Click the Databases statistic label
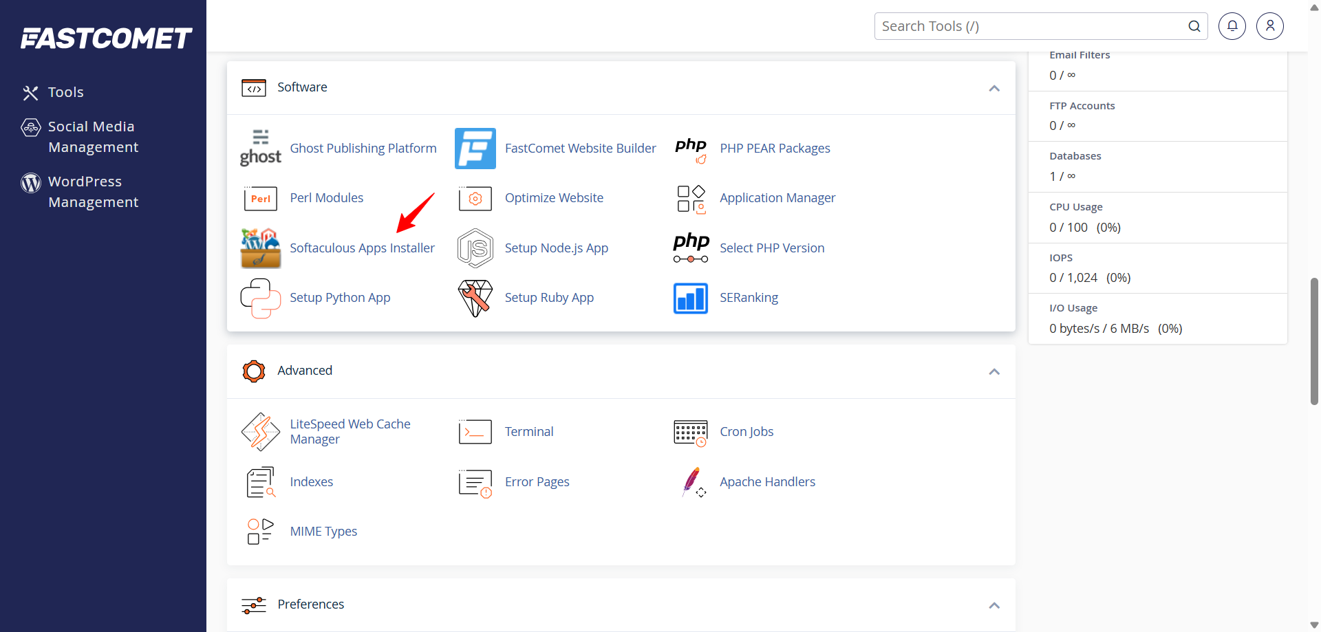This screenshot has height=632, width=1321. (1075, 156)
